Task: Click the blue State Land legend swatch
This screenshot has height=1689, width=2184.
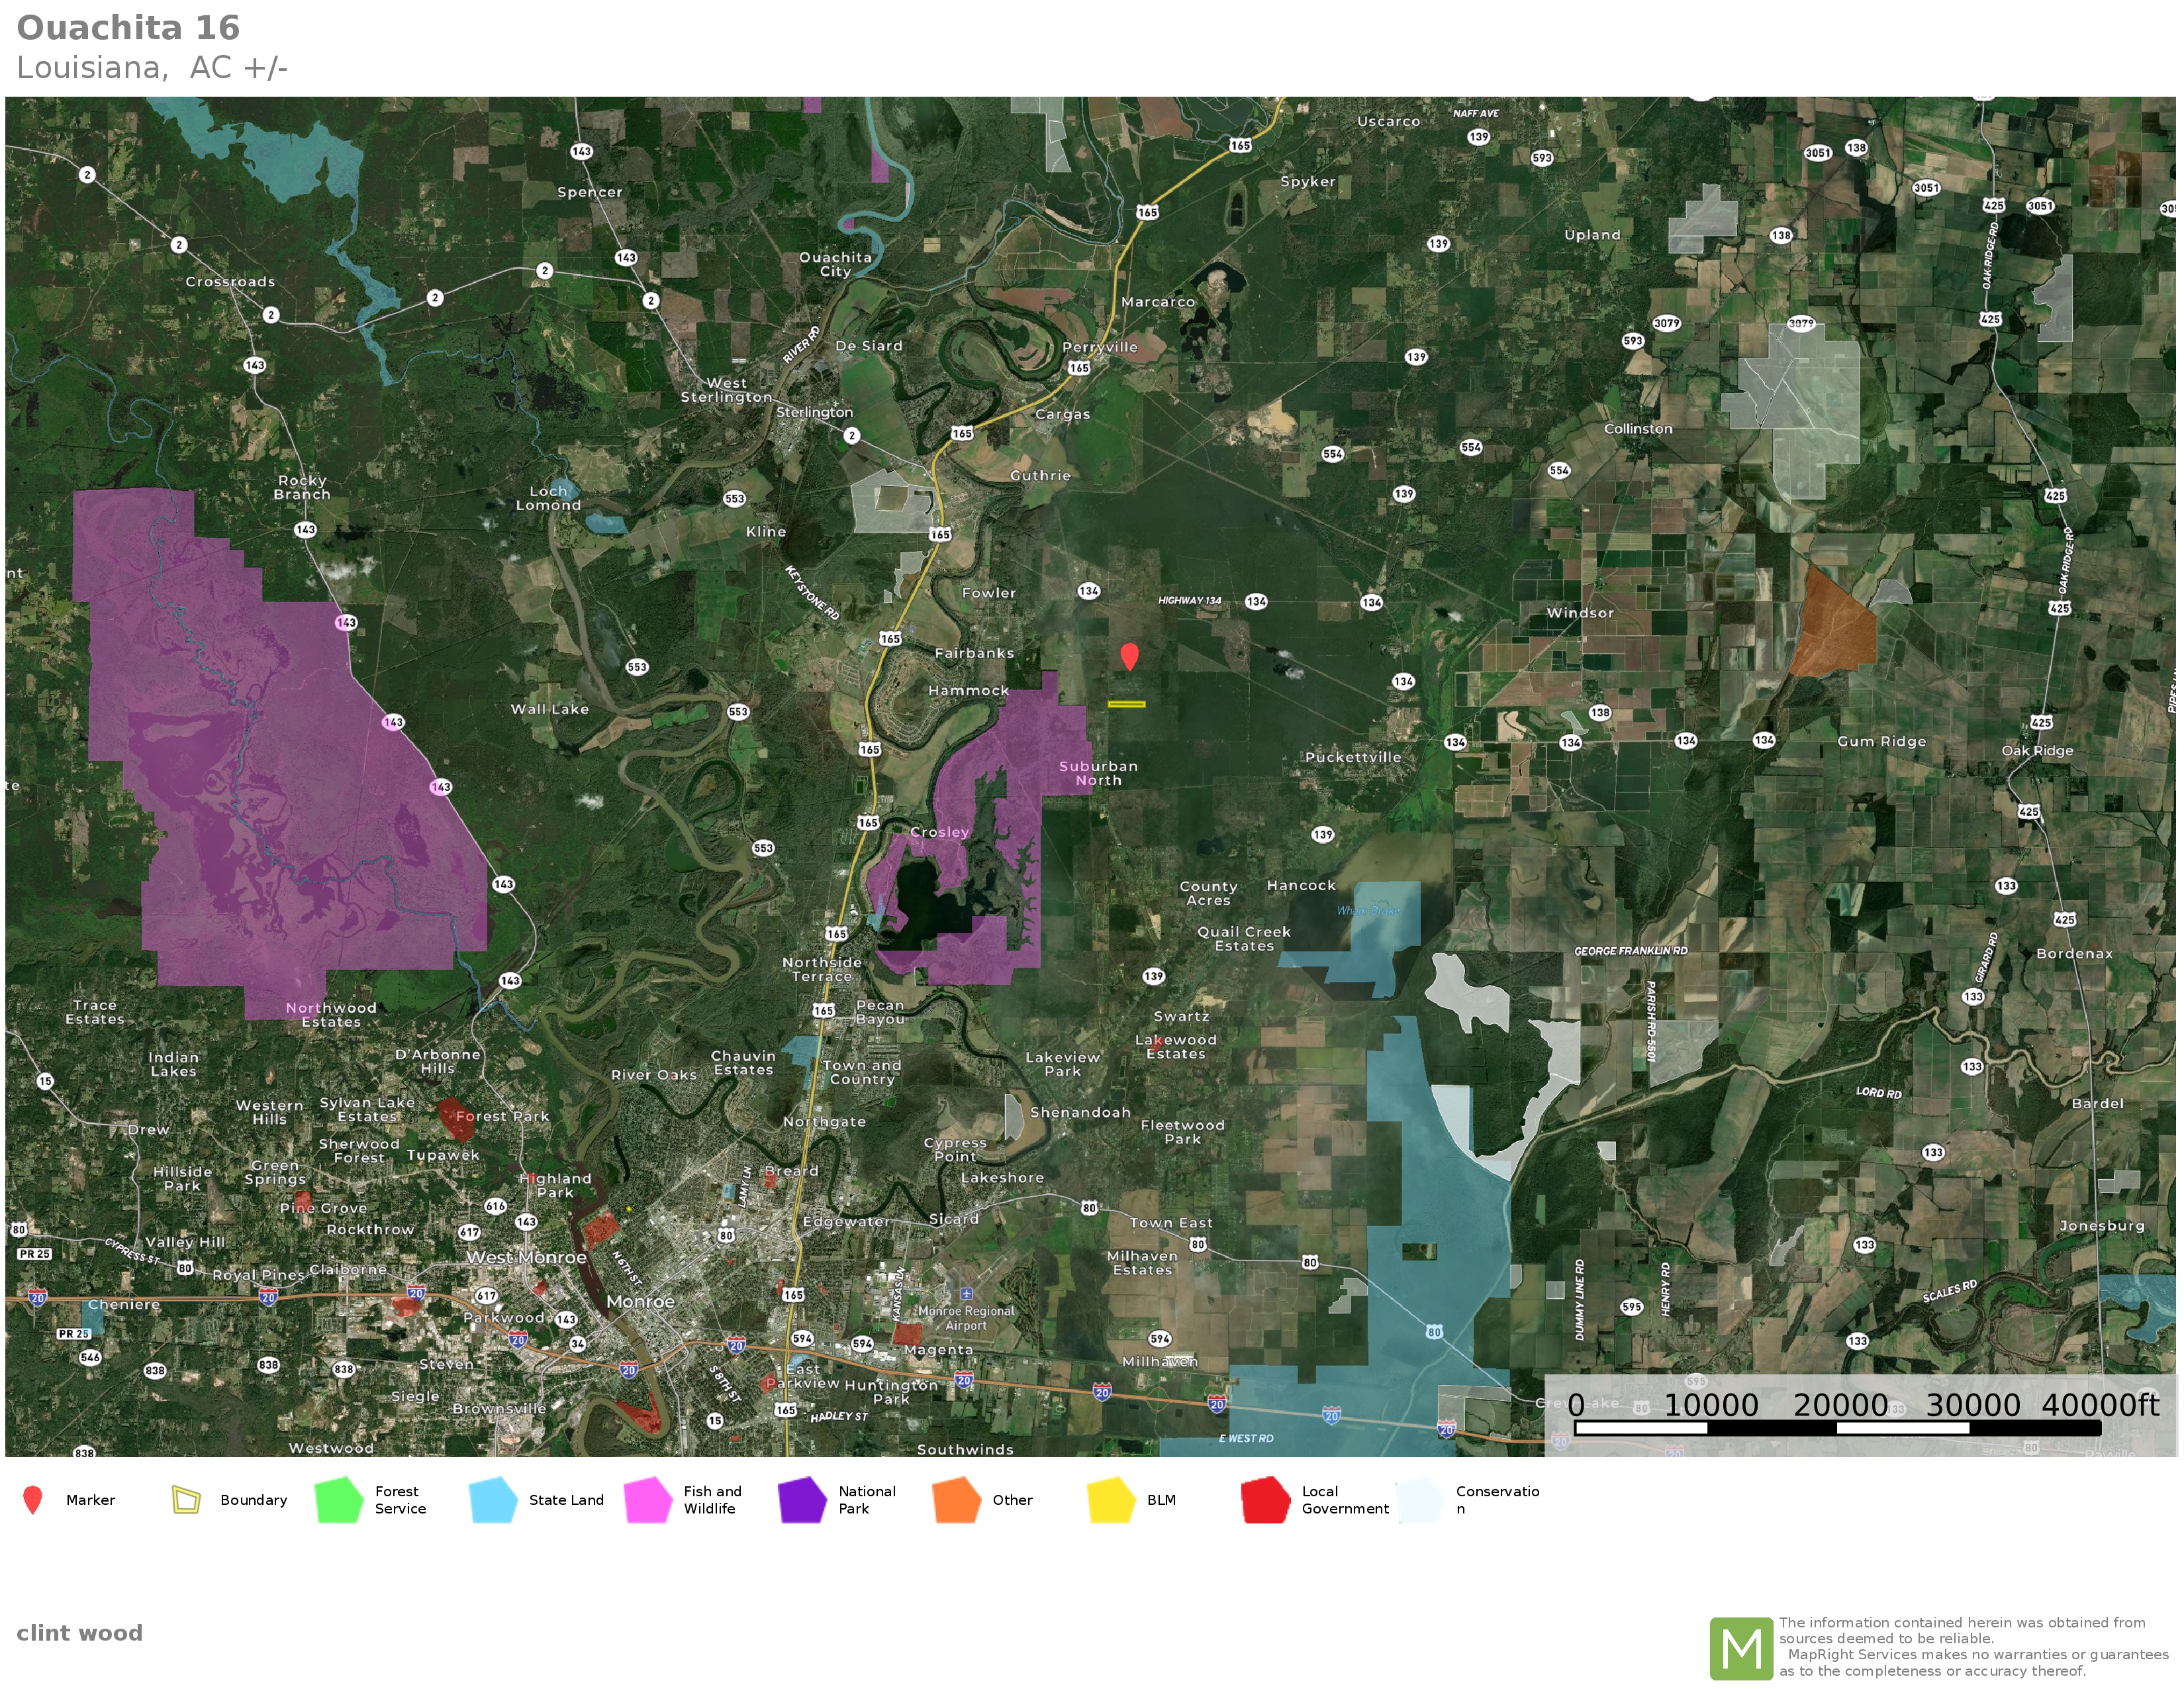Action: (493, 1500)
